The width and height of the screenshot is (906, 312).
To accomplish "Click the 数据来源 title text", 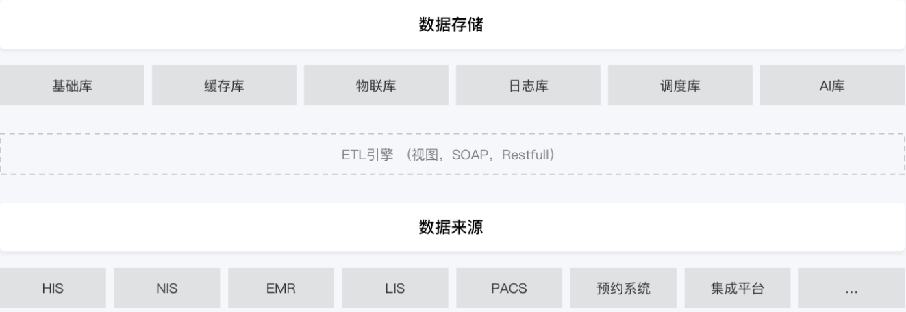I will click(451, 228).
